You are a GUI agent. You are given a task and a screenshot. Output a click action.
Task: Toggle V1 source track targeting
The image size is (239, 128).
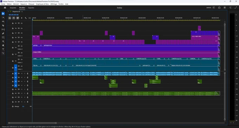click(16, 67)
